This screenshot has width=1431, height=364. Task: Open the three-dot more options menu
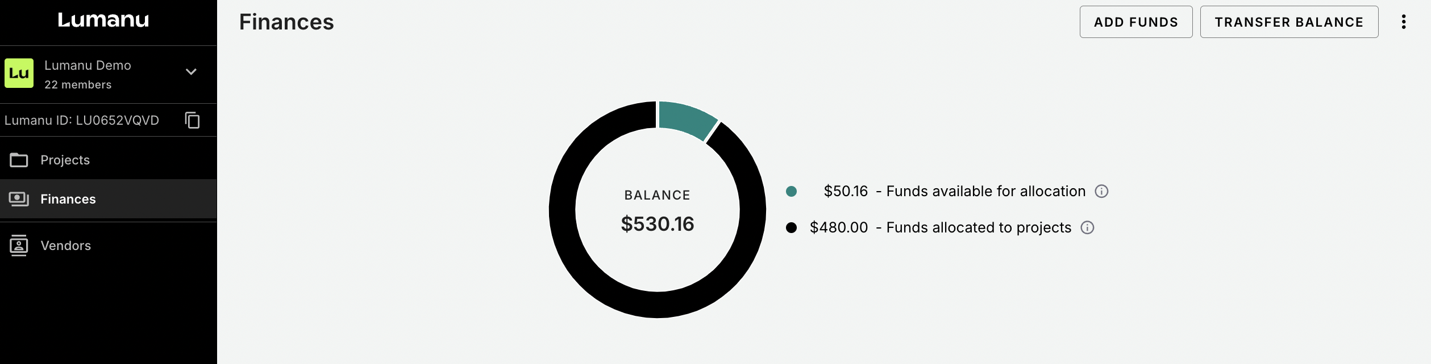1403,22
